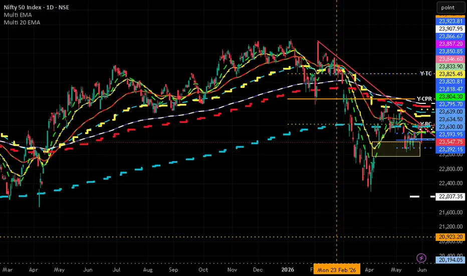
Task: Click the 23,634.50 price label
Action: (x=450, y=119)
